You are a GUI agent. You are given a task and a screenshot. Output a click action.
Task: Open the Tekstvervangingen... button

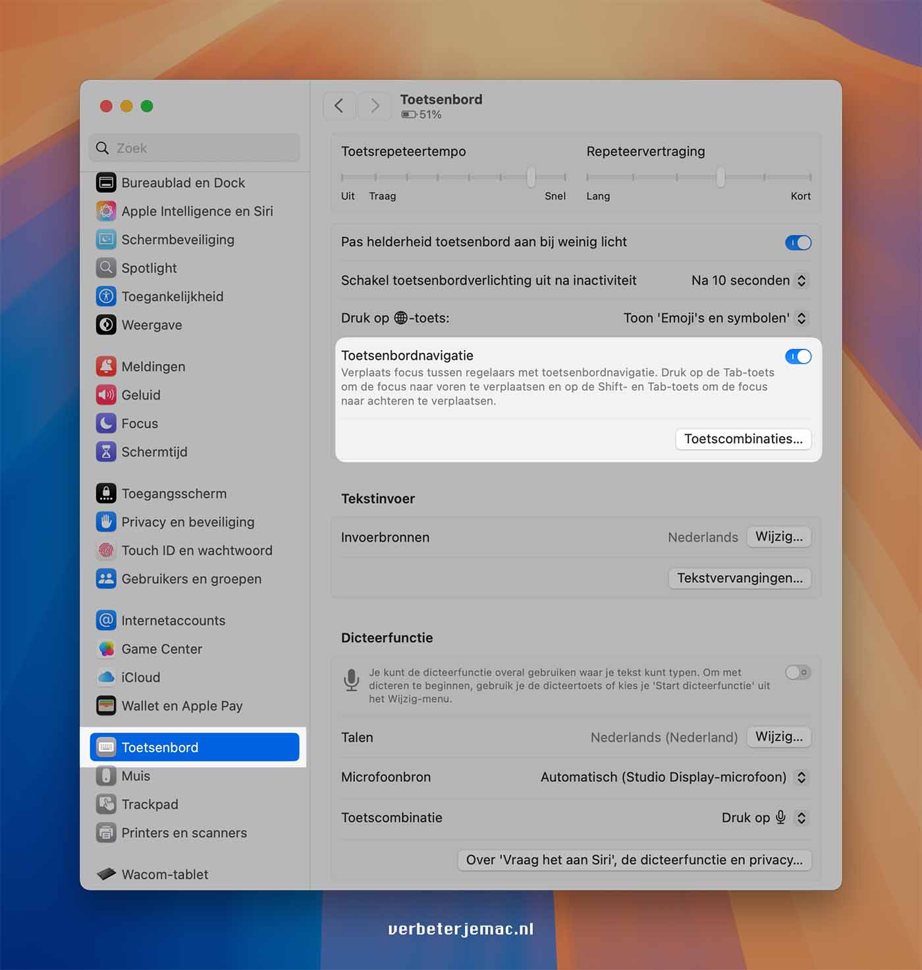[740, 578]
